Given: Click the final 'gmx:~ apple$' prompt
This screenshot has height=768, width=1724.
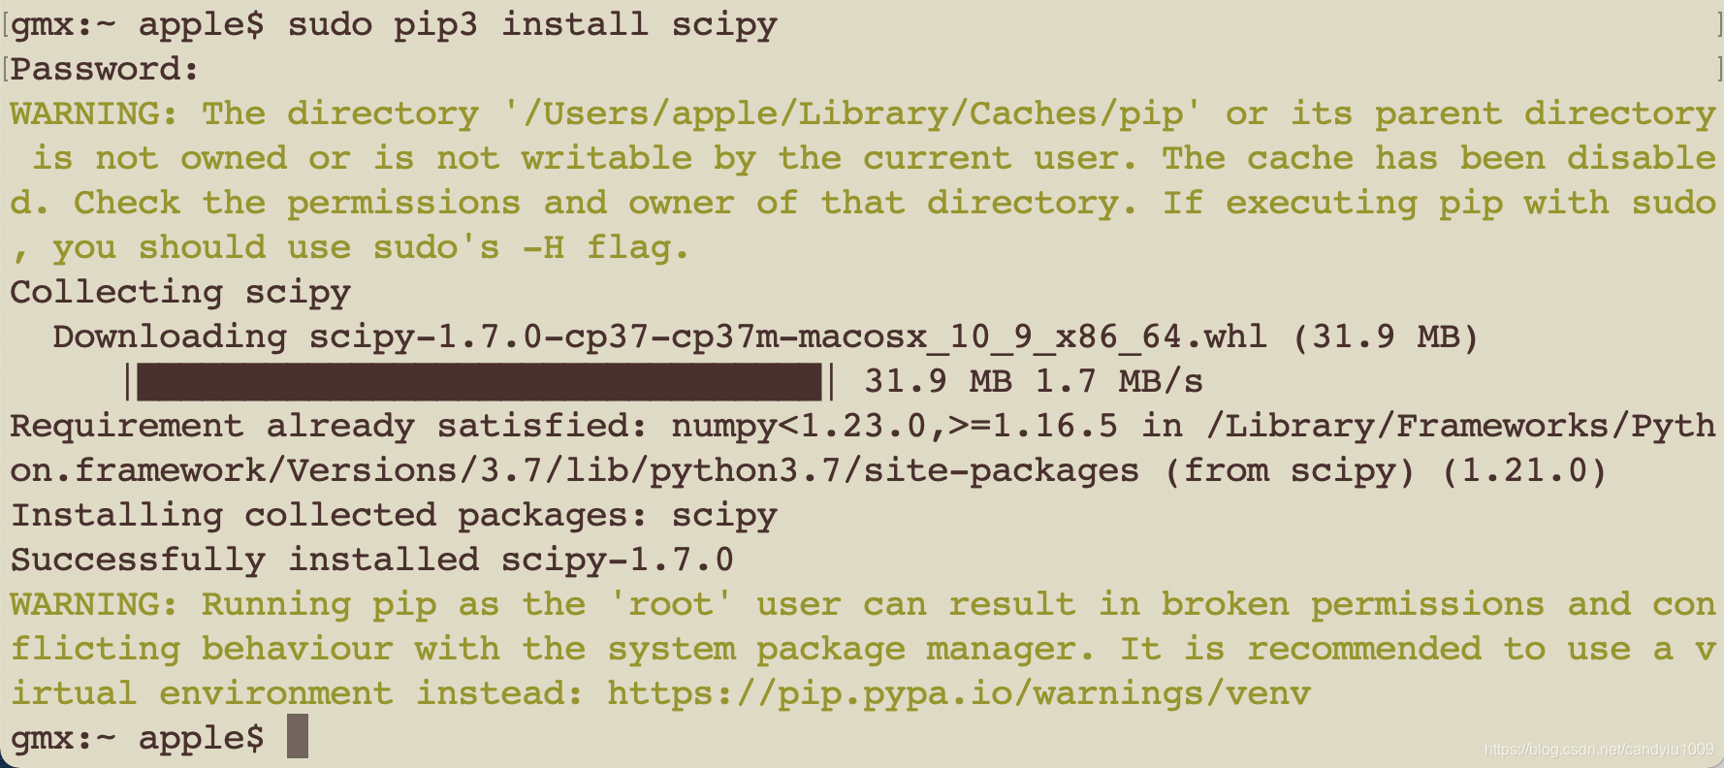Looking at the screenshot, I should click(137, 739).
